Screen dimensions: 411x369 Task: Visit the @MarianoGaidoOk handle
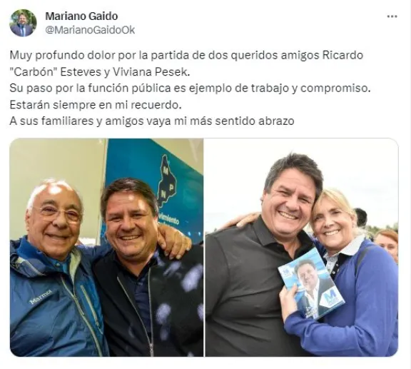click(x=90, y=30)
